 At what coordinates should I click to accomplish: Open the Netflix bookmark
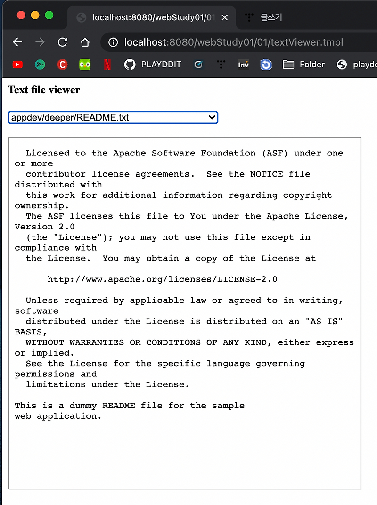[107, 65]
